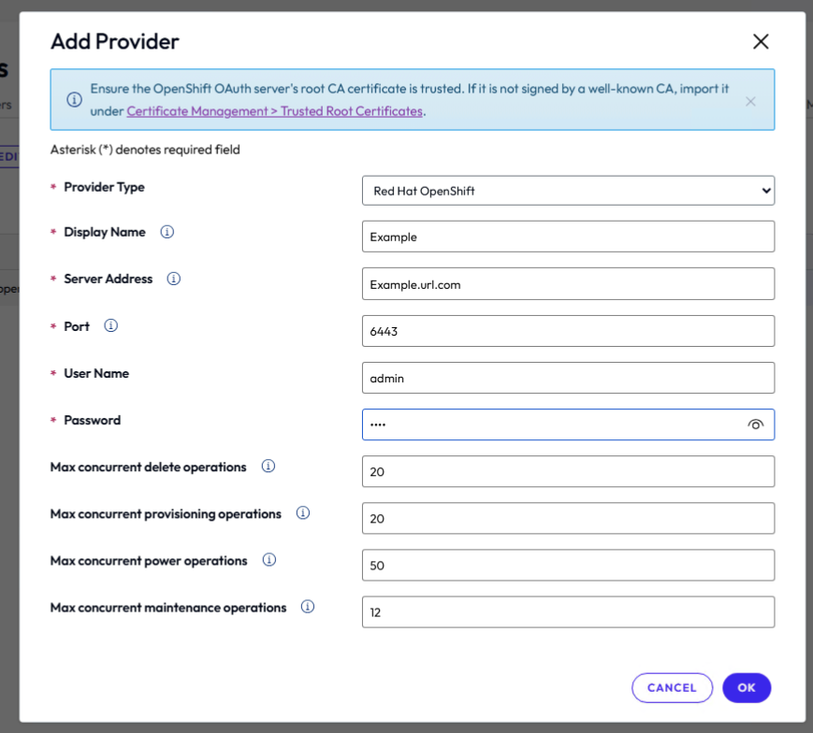Open the Provider Type dropdown
The height and width of the screenshot is (733, 813).
[x=568, y=191]
